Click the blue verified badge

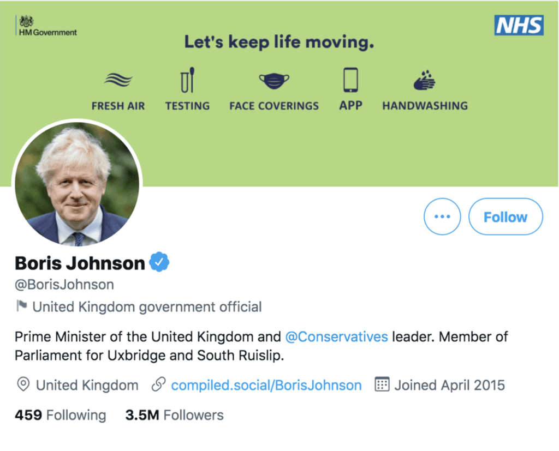click(x=159, y=263)
